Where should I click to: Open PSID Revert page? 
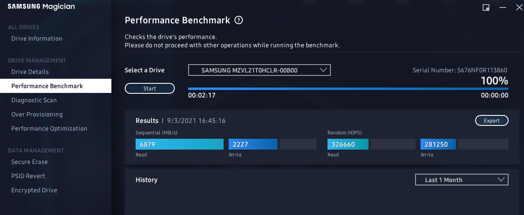click(28, 176)
